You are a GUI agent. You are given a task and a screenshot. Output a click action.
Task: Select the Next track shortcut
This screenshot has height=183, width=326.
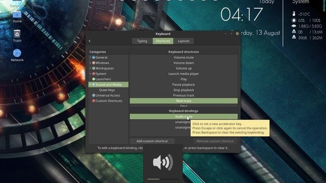click(x=183, y=101)
